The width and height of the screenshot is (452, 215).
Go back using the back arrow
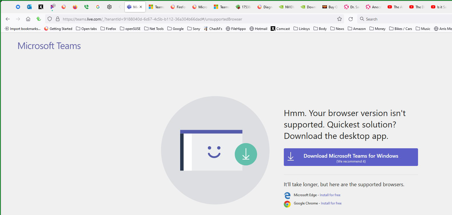pos(8,19)
